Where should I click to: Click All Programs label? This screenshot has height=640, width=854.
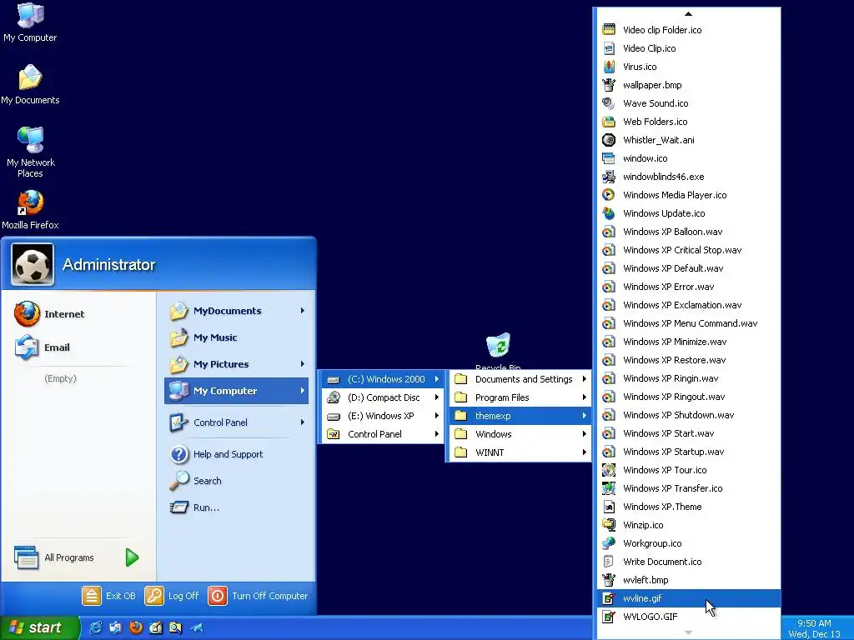pos(69,557)
